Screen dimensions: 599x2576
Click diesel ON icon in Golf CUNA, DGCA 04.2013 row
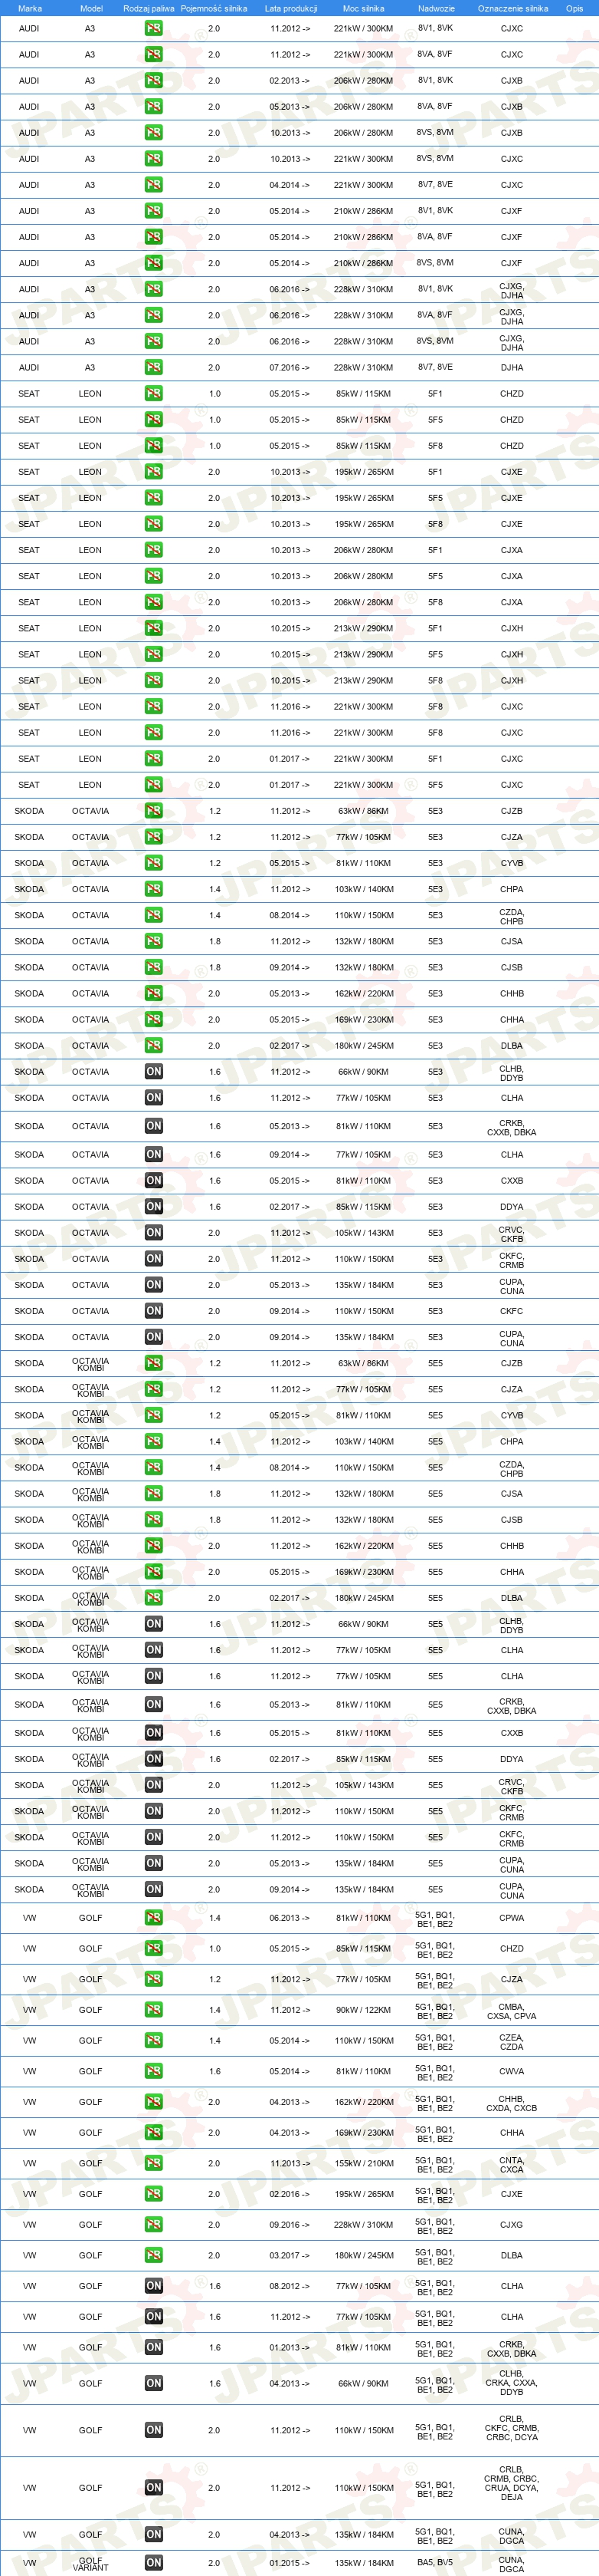point(154,2534)
